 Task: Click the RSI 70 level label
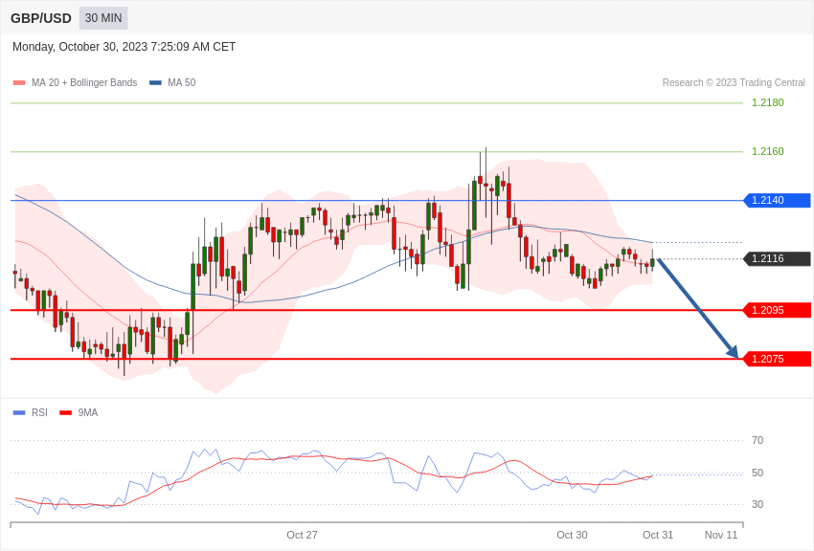(x=757, y=441)
